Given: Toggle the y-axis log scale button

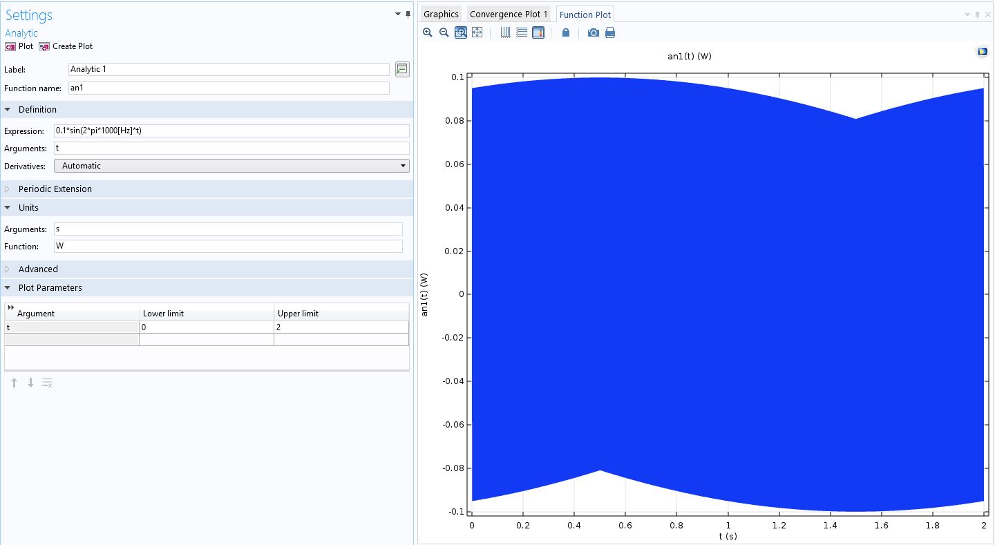Looking at the screenshot, I should (522, 32).
